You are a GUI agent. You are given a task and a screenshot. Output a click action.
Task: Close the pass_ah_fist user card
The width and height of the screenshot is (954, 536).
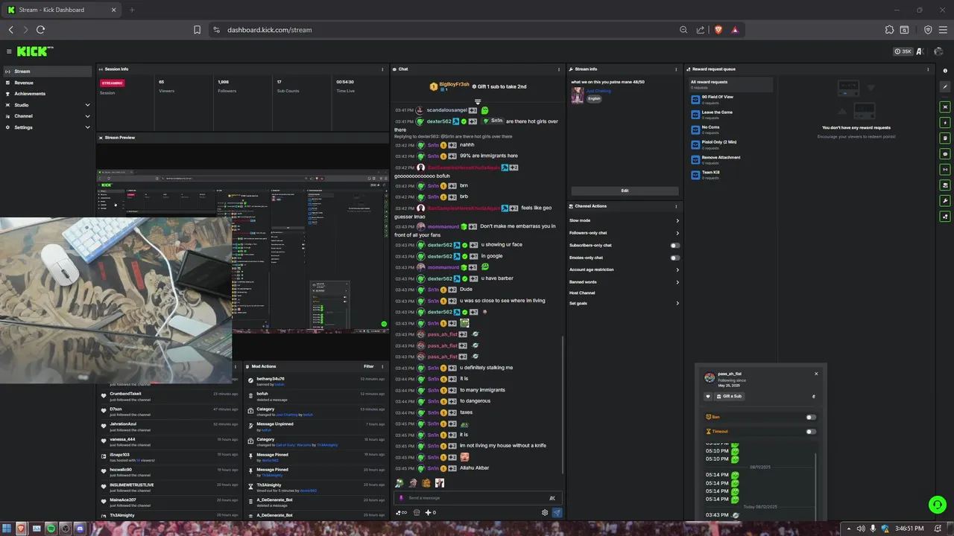pos(816,374)
